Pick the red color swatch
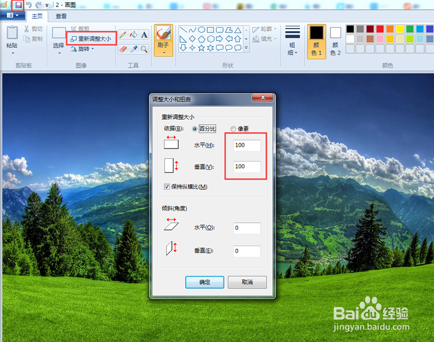Screen dimensions: 434x342 tap(380, 29)
